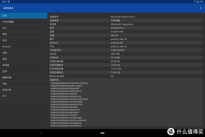
Task: Click the Platform value android-x86
Action: [x=117, y=43]
